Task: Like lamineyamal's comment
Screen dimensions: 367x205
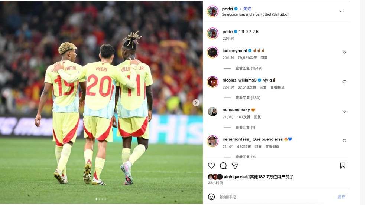Action: [x=344, y=52]
